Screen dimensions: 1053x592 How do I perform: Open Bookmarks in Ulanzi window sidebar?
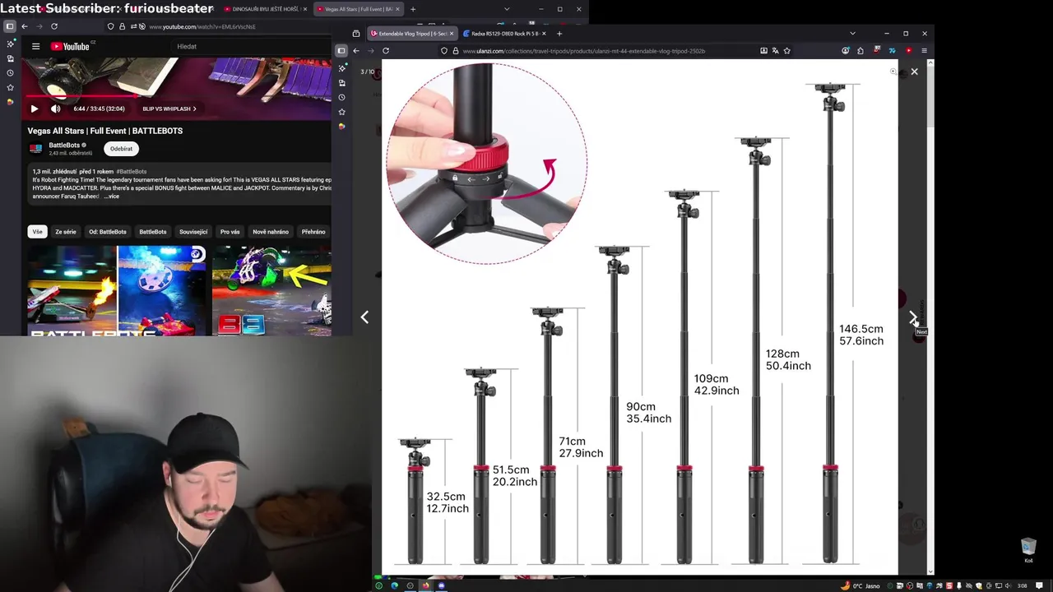tap(341, 112)
